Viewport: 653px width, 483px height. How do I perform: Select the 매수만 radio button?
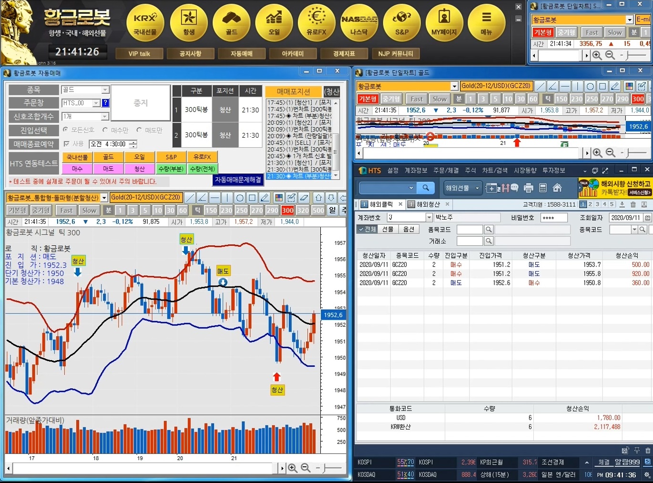click(x=105, y=130)
